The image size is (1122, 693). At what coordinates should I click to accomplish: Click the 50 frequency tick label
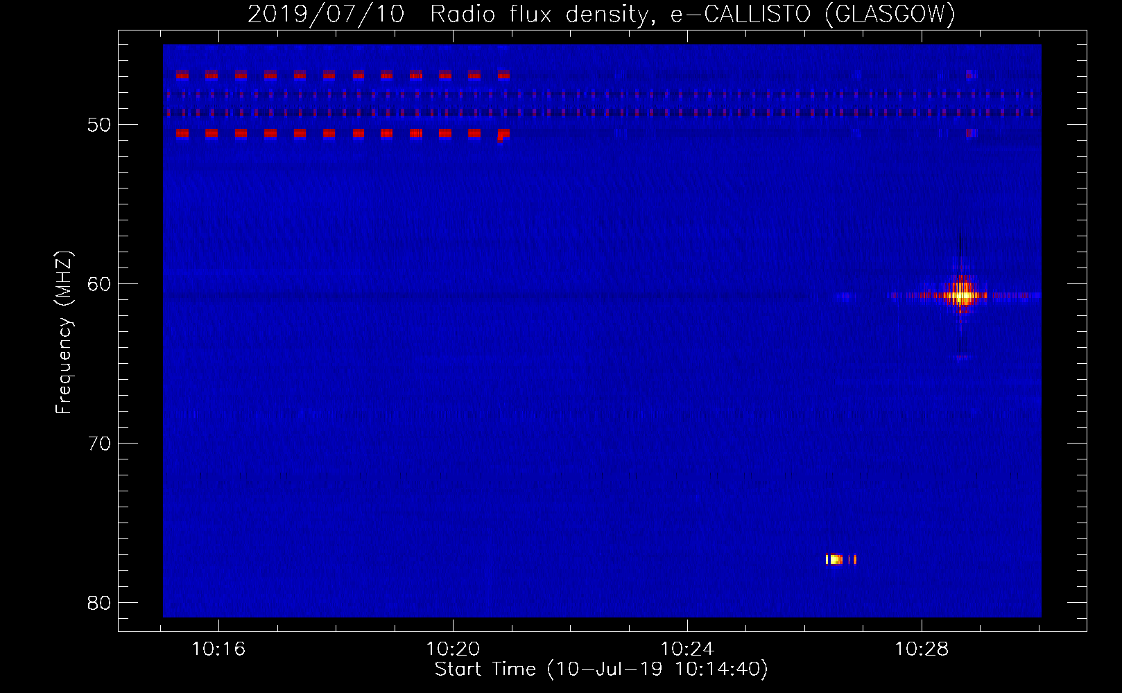(x=99, y=125)
